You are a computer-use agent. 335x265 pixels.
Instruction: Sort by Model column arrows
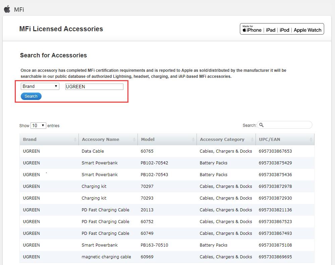click(x=193, y=140)
